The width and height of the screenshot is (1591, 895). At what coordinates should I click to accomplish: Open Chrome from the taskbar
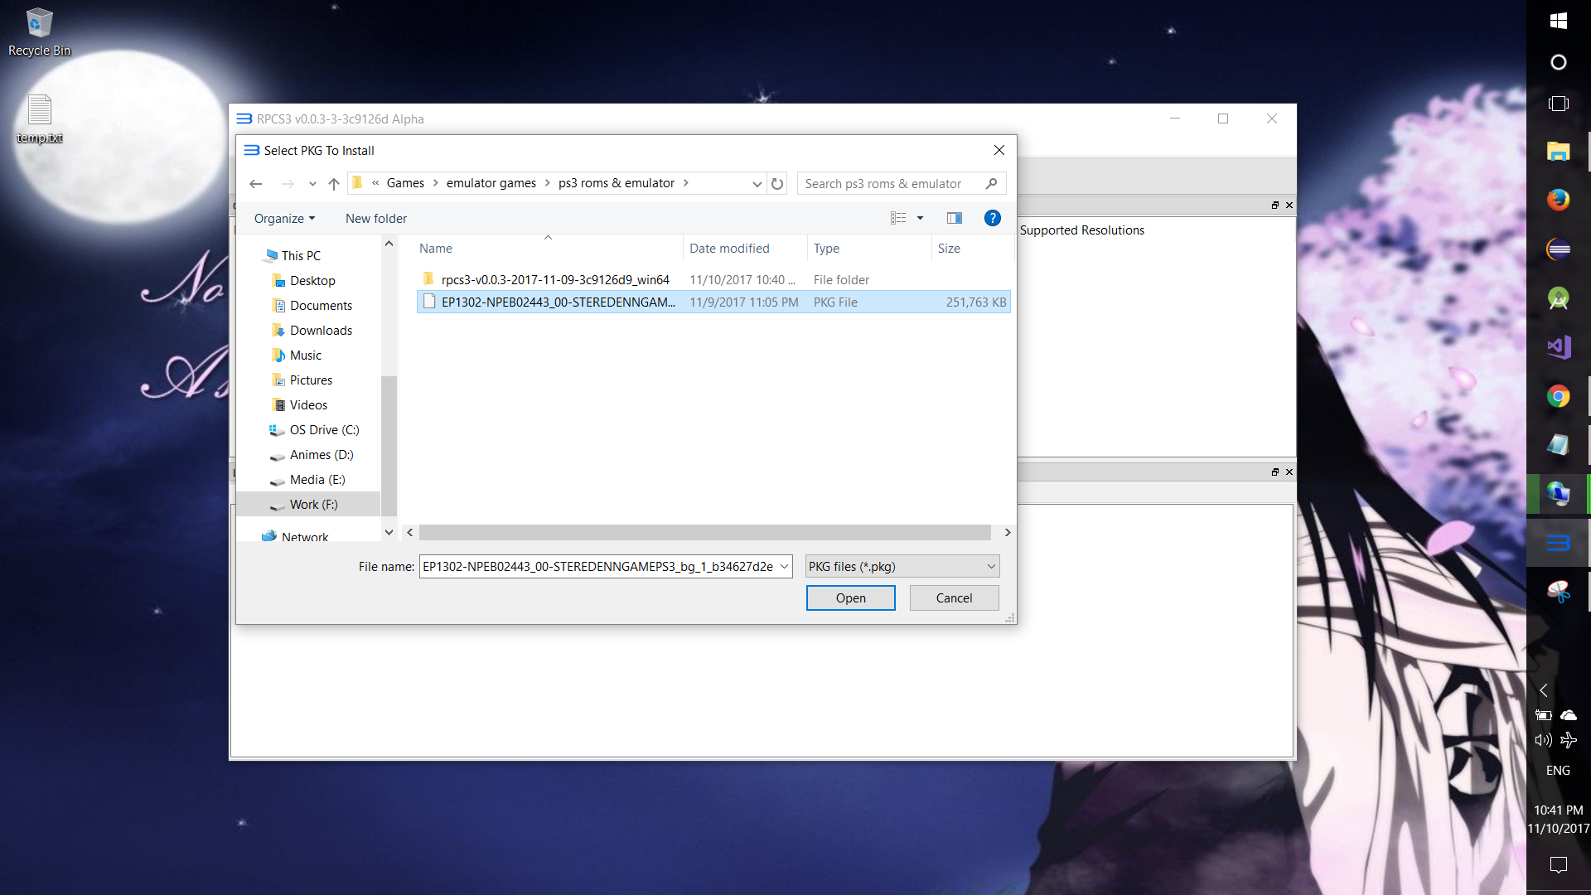click(x=1558, y=396)
